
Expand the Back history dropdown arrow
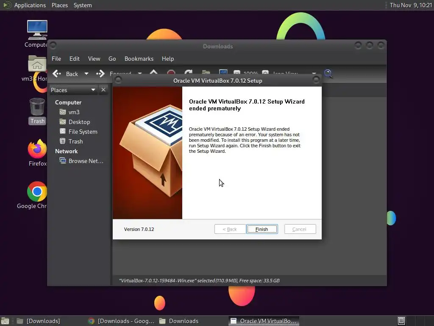coord(86,74)
